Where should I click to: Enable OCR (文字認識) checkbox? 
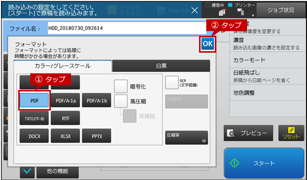172,82
